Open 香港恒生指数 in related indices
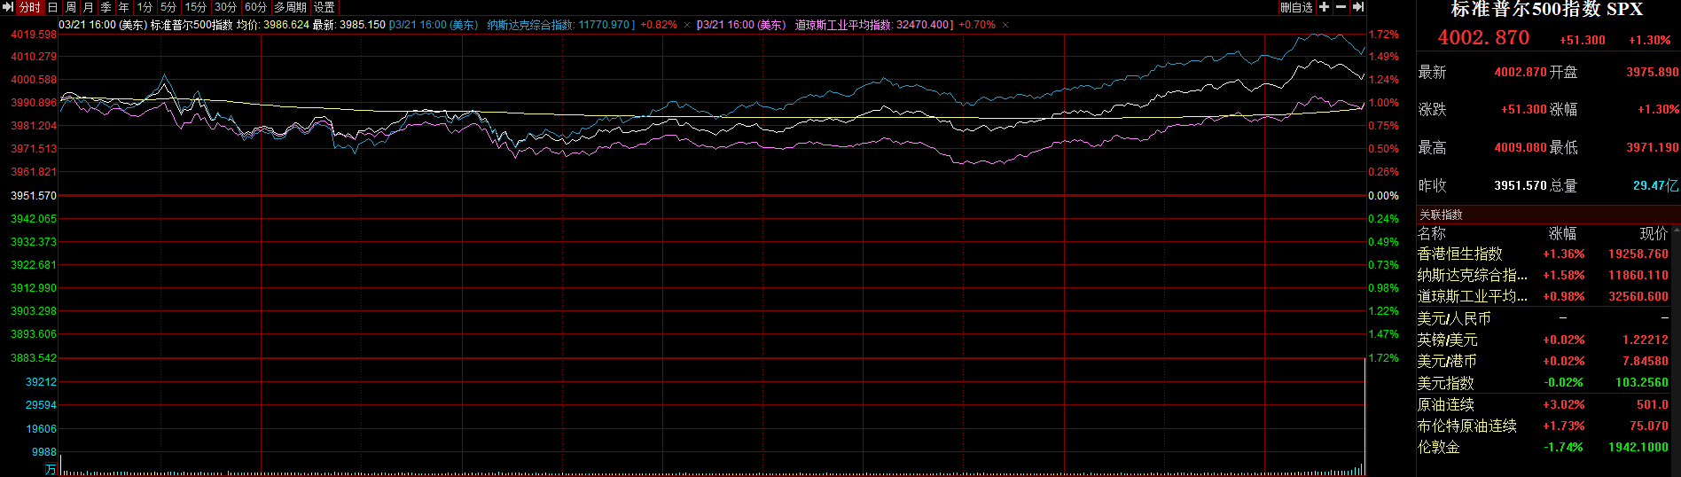 pyautogui.click(x=1459, y=254)
